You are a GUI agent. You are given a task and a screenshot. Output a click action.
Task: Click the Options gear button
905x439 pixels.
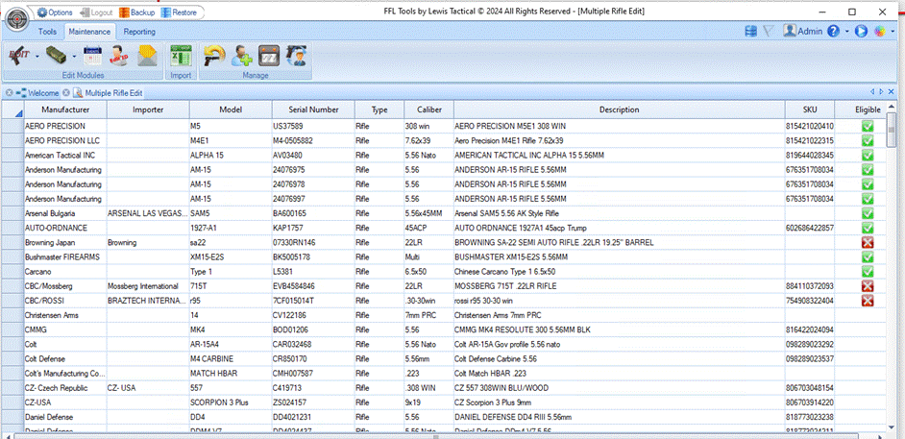point(55,12)
